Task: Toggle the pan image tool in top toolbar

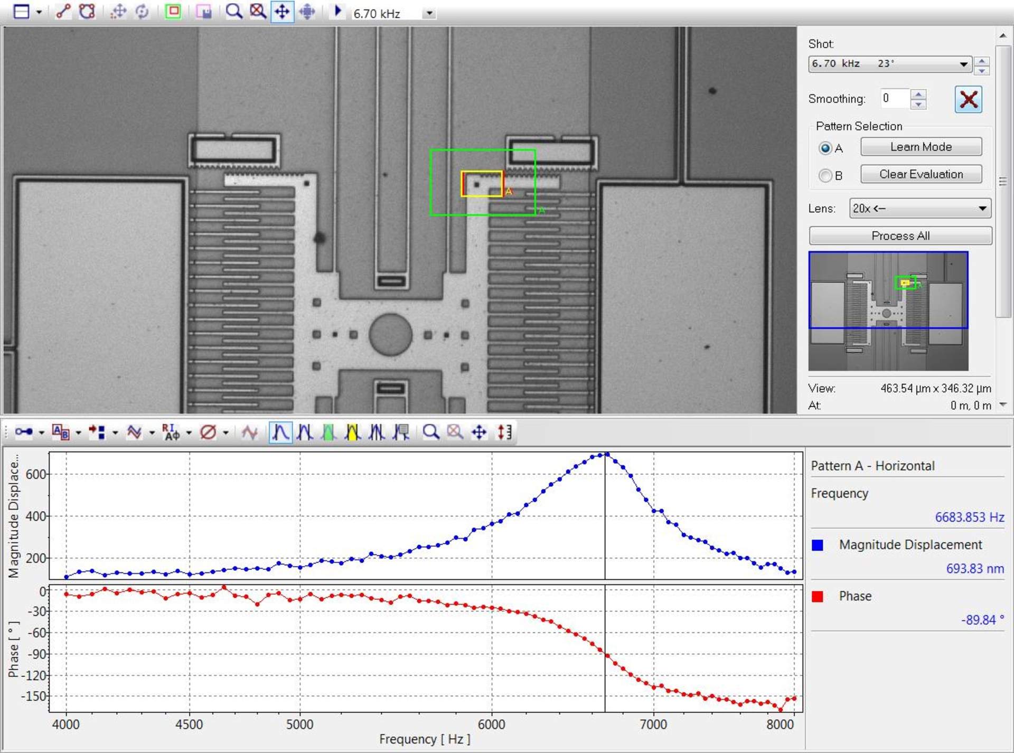Action: pyautogui.click(x=282, y=12)
